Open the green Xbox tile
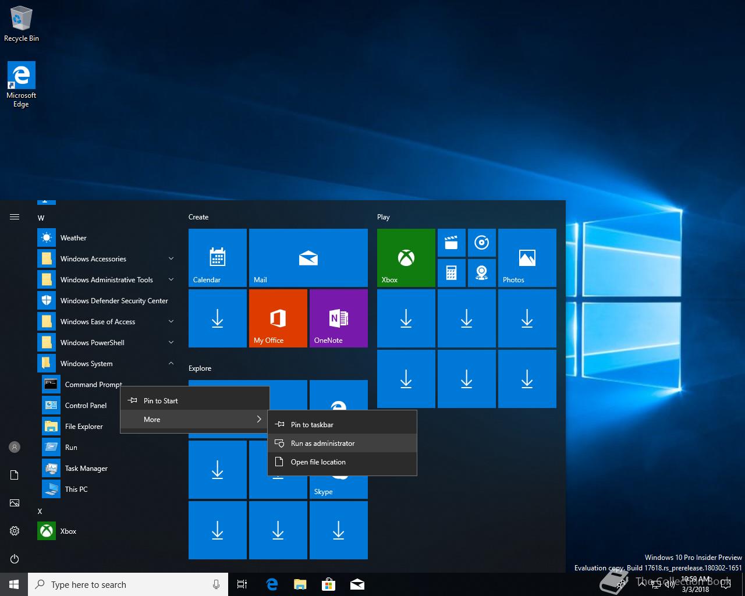745x596 pixels. pos(406,258)
